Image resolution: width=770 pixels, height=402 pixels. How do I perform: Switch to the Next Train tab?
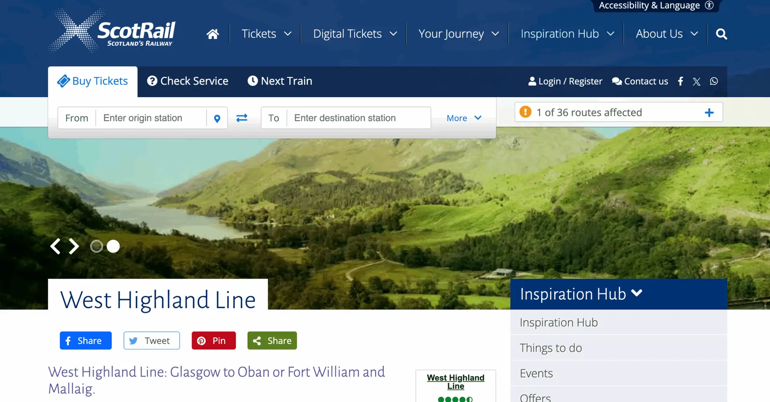click(280, 81)
